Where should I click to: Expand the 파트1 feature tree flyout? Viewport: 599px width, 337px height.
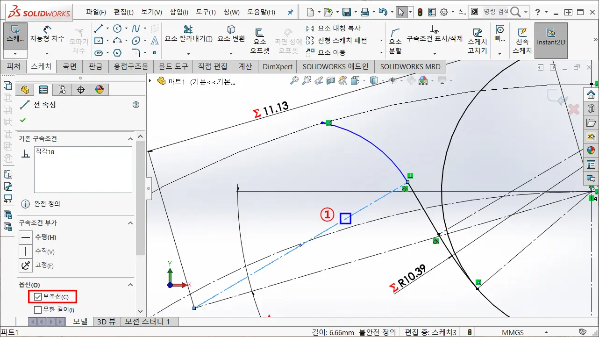(x=150, y=81)
